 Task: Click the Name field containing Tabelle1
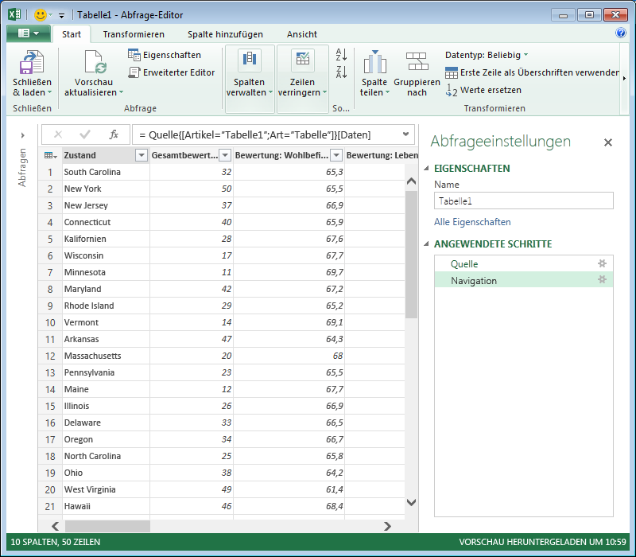(x=523, y=201)
